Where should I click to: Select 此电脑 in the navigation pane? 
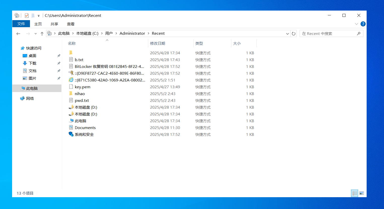coord(32,89)
